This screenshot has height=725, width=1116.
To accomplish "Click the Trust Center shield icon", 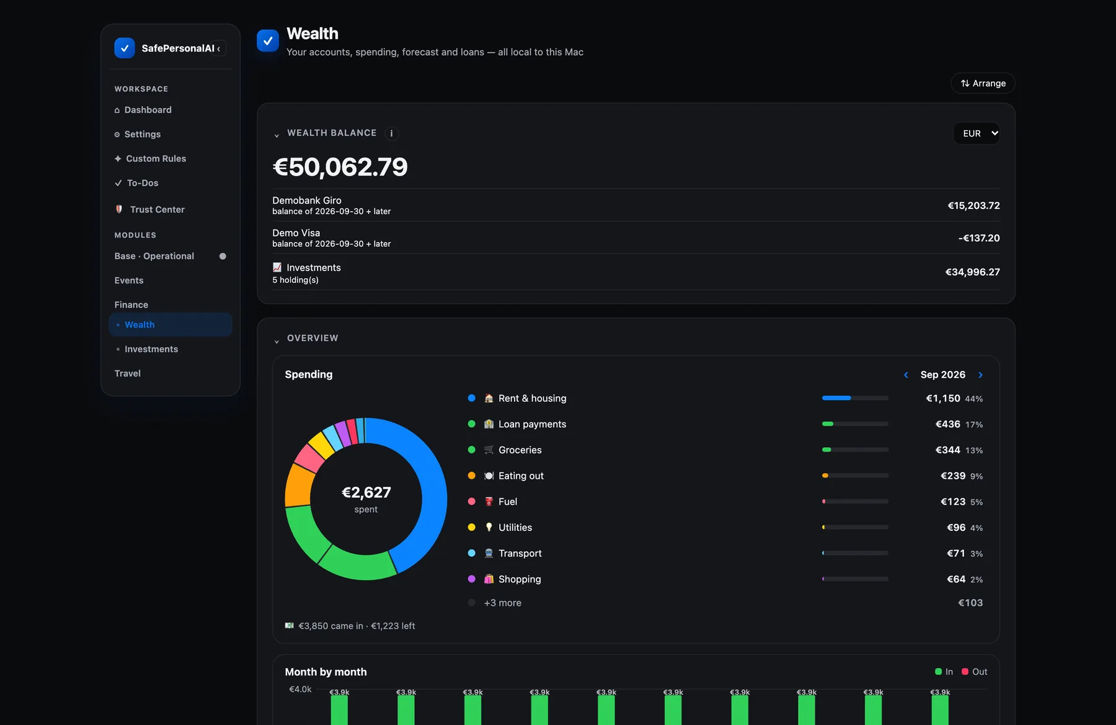I will coord(119,210).
